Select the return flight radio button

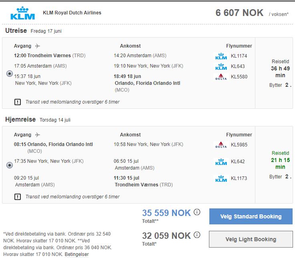[10, 165]
